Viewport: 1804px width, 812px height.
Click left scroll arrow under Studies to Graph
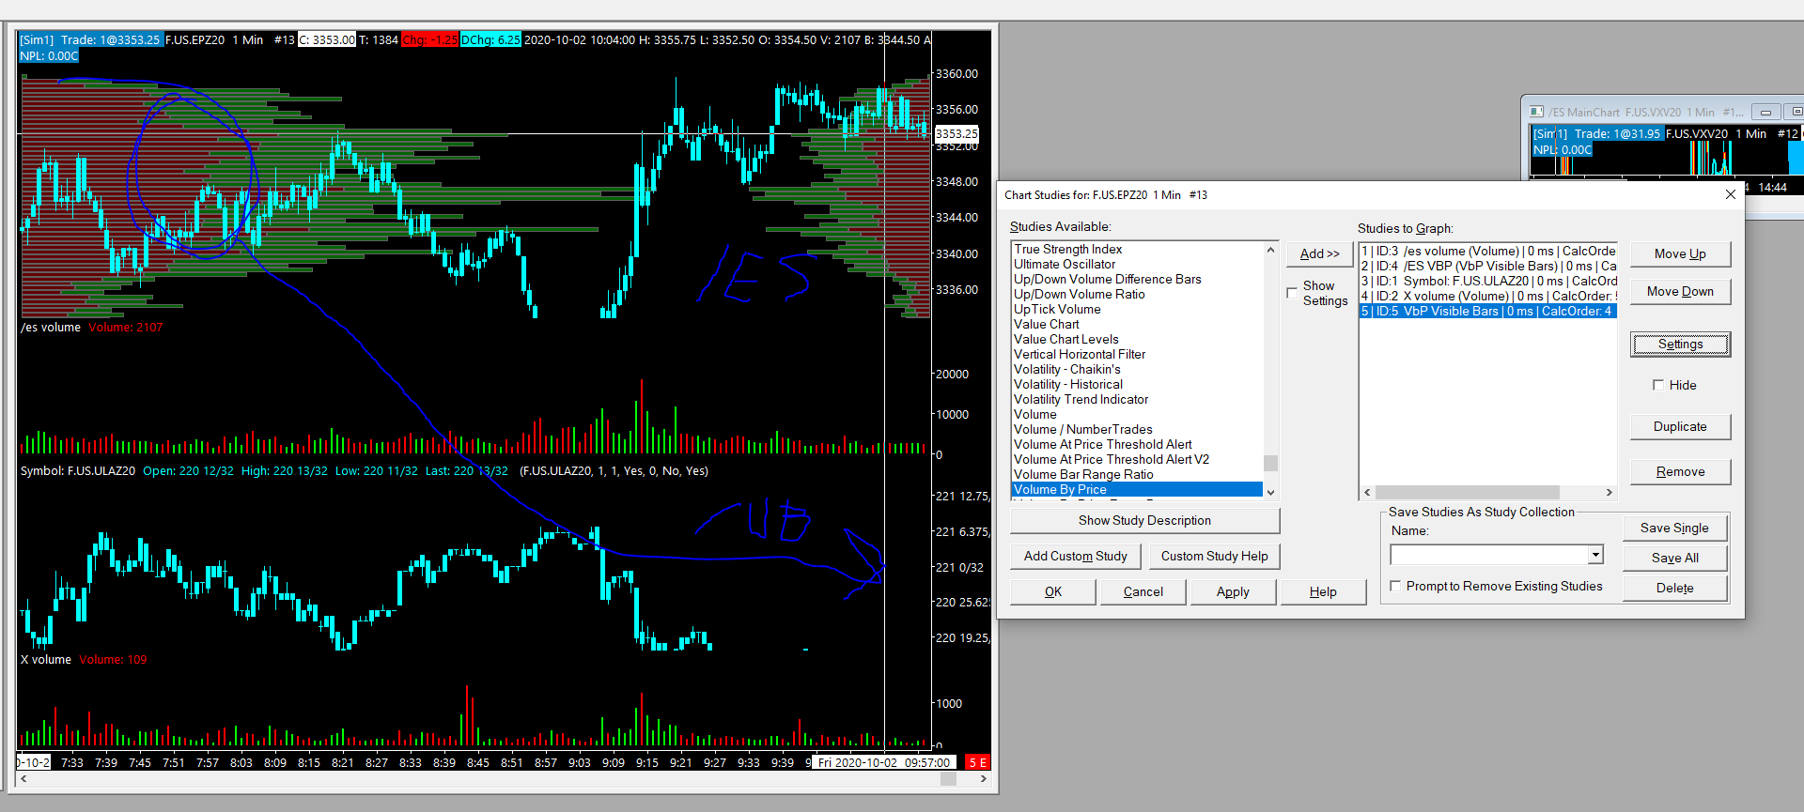click(x=1367, y=492)
